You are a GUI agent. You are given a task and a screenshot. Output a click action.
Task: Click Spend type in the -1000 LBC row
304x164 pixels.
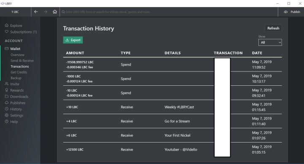pyautogui.click(x=126, y=79)
